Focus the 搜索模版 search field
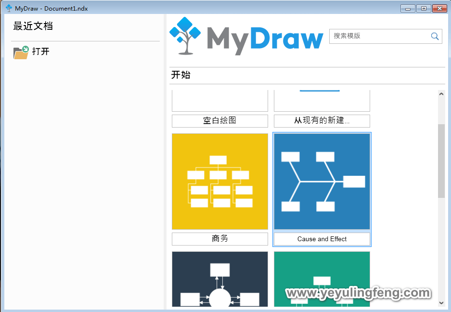This screenshot has width=451, height=312. point(378,36)
